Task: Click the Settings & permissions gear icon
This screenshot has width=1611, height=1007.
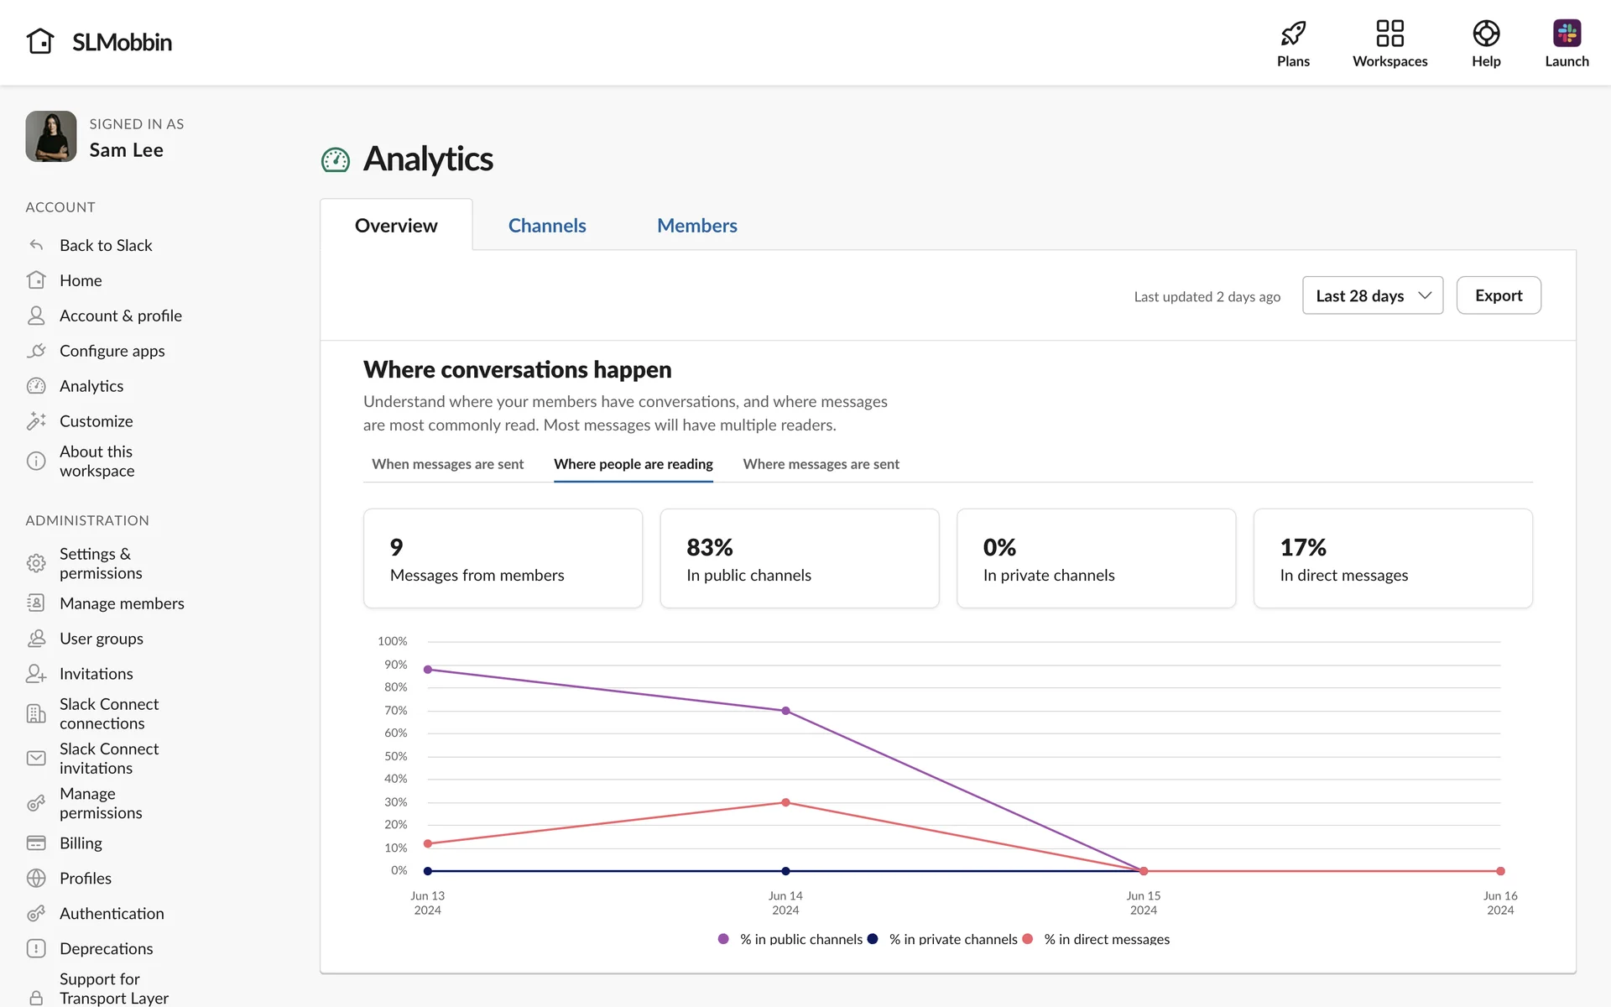Action: pyautogui.click(x=36, y=563)
